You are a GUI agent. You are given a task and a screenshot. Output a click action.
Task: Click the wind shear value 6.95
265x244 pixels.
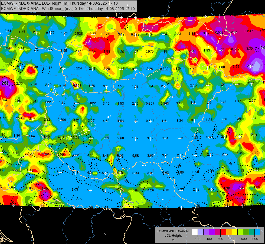point(14,187)
